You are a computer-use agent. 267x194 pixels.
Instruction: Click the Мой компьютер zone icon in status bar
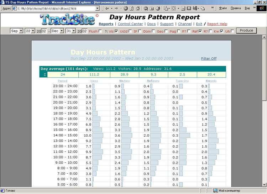[x=216, y=190]
